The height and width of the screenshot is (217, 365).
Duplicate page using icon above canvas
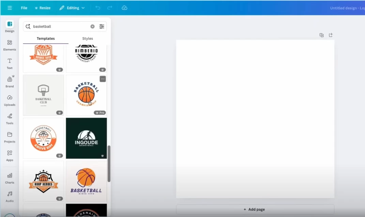tap(321, 35)
